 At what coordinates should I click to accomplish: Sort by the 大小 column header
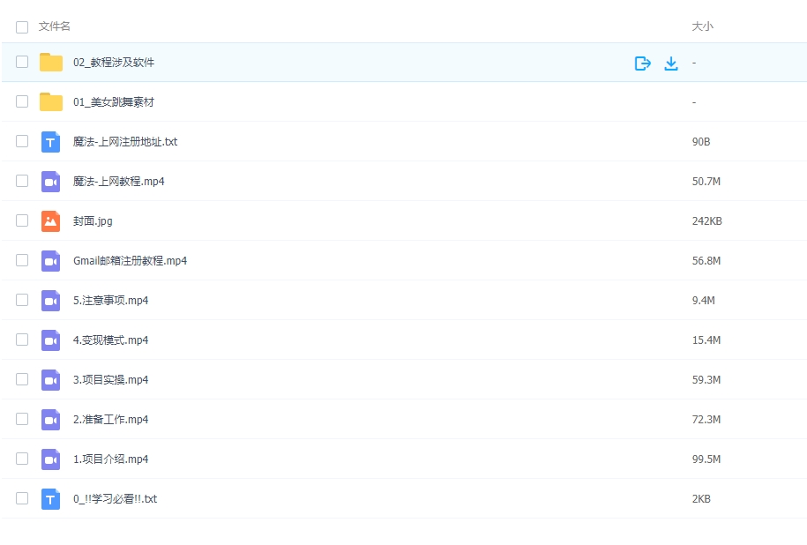[702, 27]
